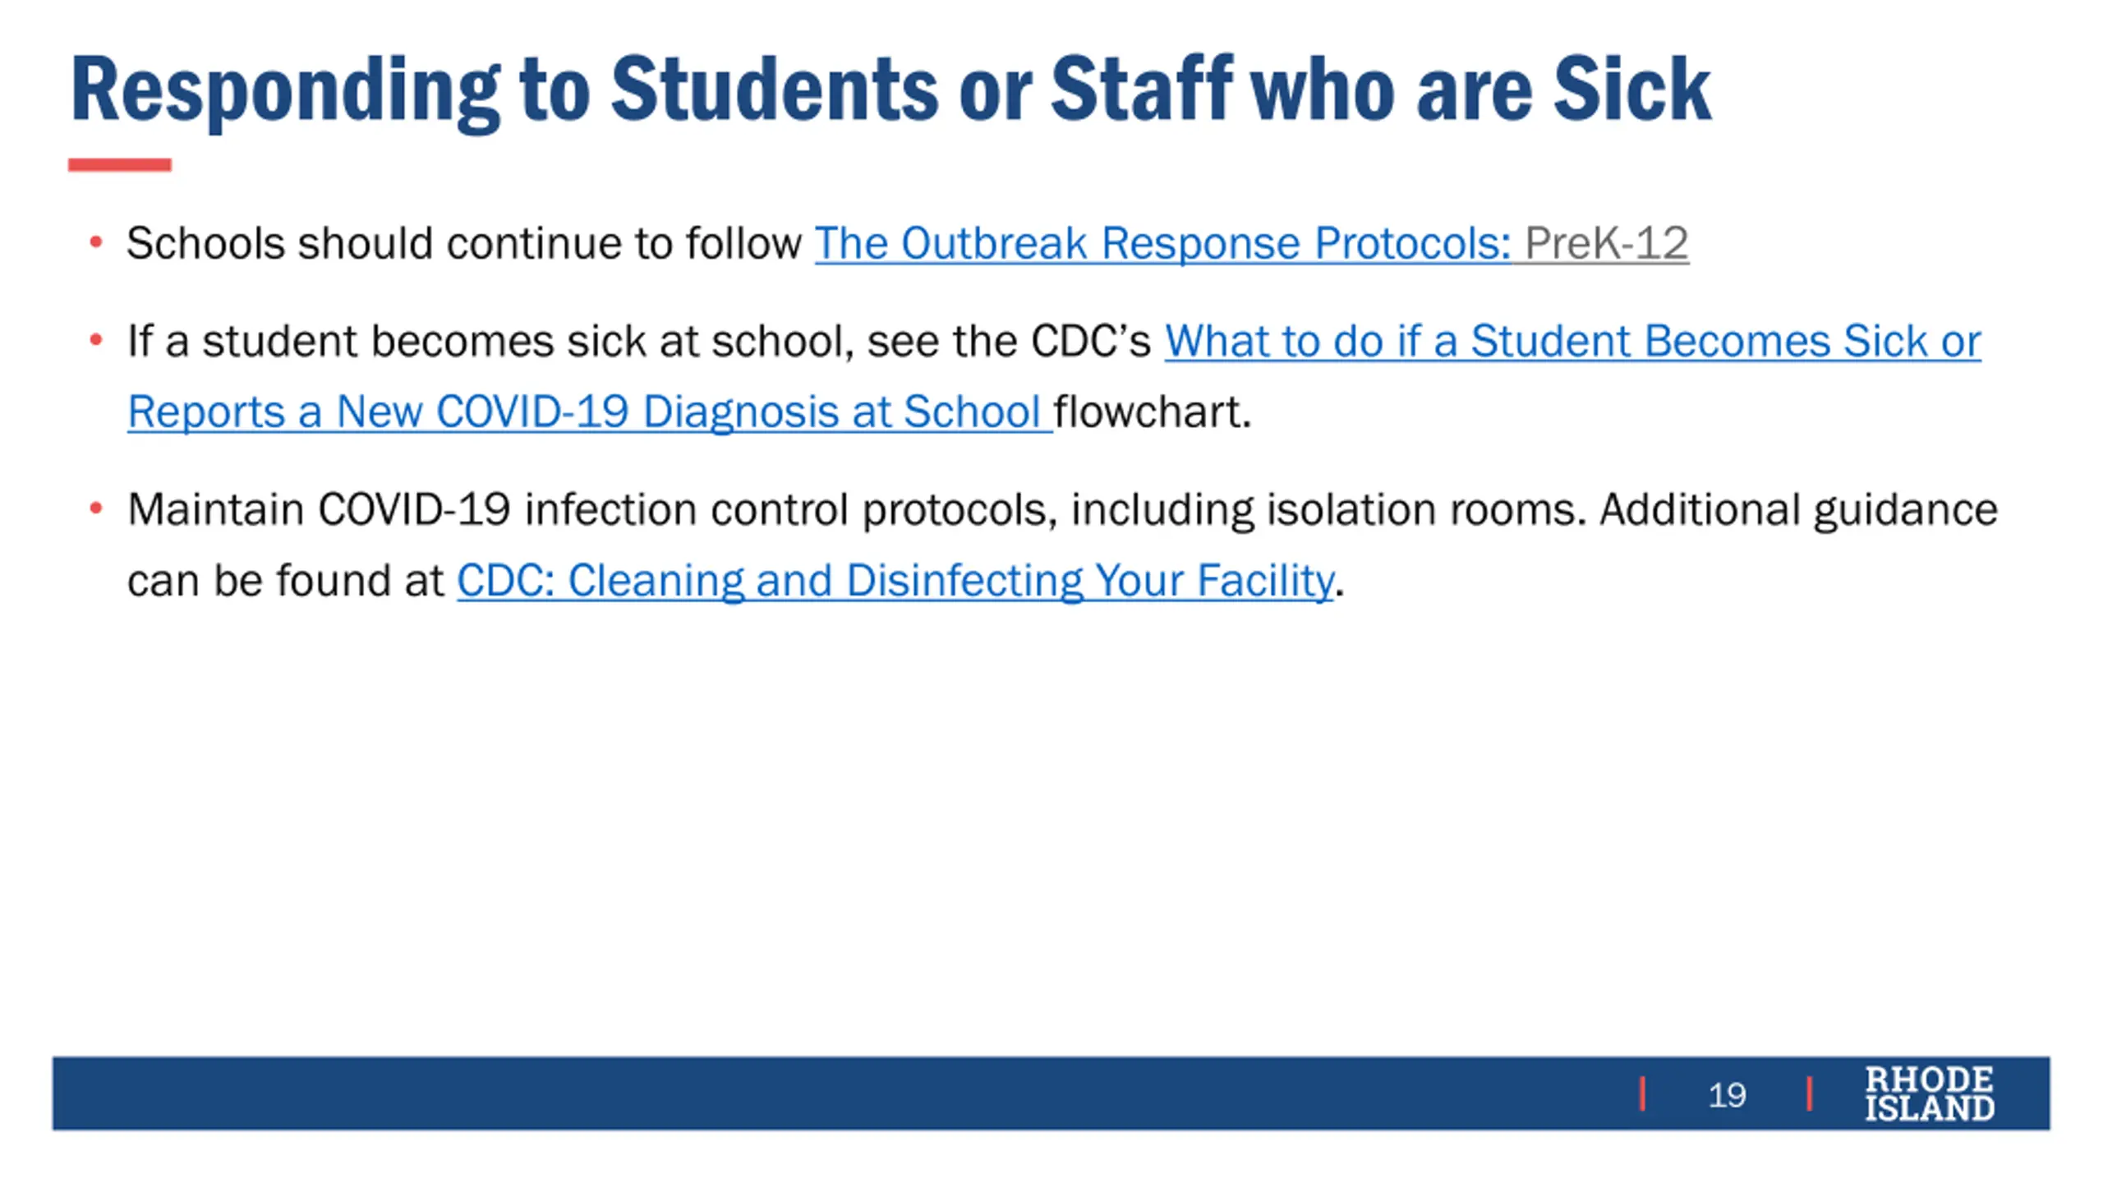Open The Outbreak Response Protocols link
2103x1183 pixels.
point(1162,244)
